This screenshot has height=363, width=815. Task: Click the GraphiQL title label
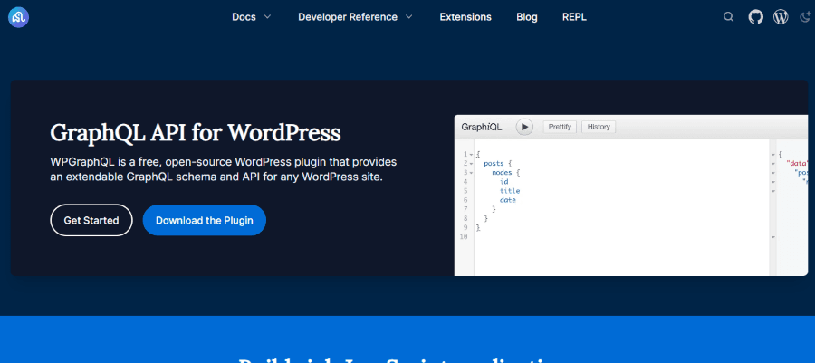click(482, 127)
